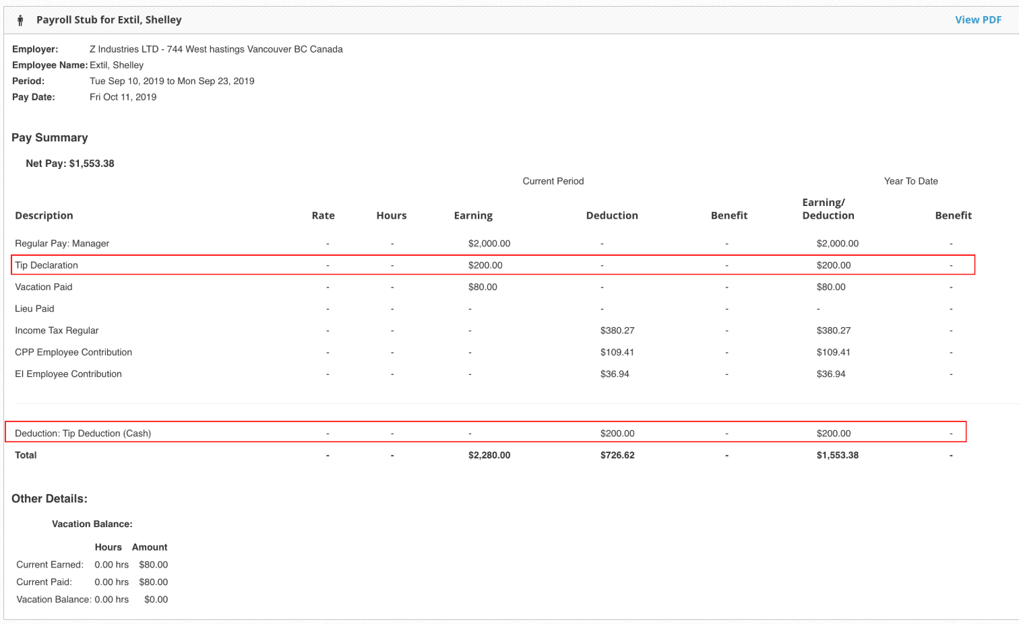This screenshot has width=1019, height=624.
Task: Open the View PDF link
Action: 978,20
